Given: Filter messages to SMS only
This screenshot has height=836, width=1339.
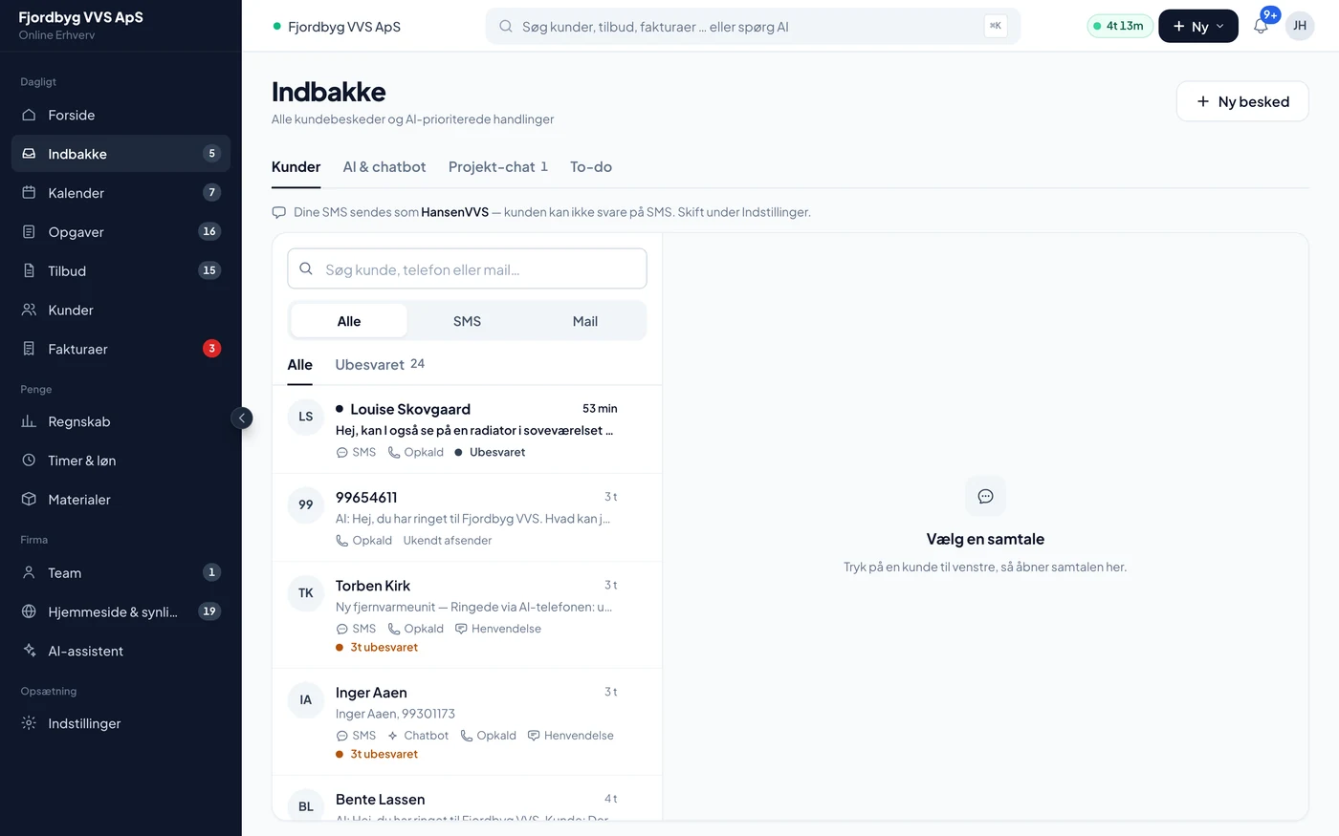Looking at the screenshot, I should point(467,321).
